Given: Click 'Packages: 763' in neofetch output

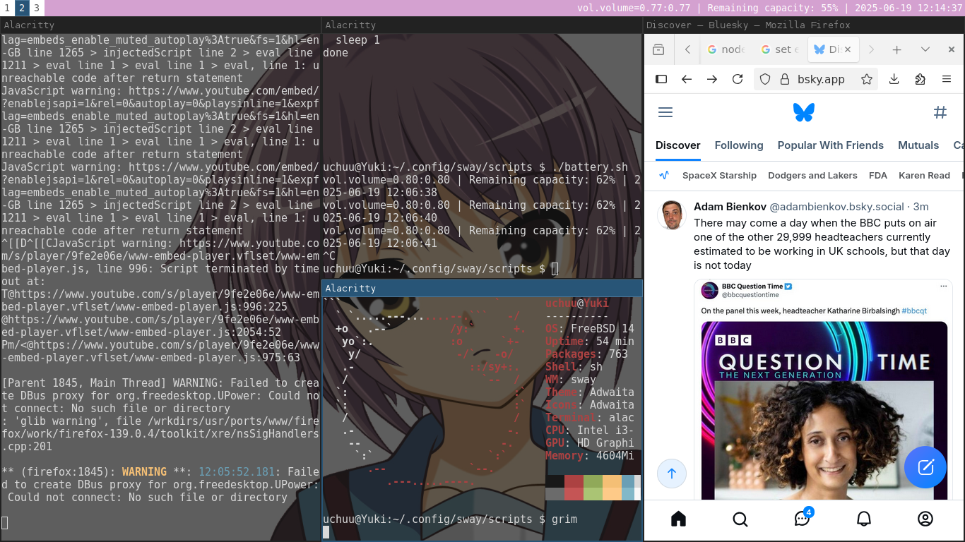Looking at the screenshot, I should [x=586, y=354].
